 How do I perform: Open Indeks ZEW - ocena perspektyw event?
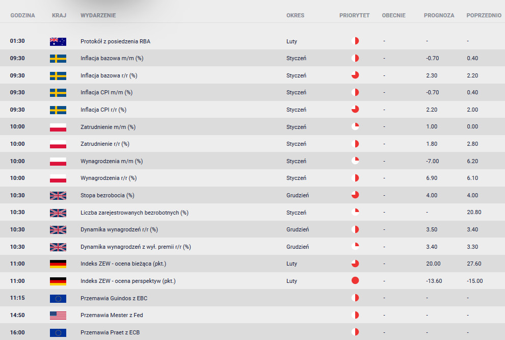[128, 281]
